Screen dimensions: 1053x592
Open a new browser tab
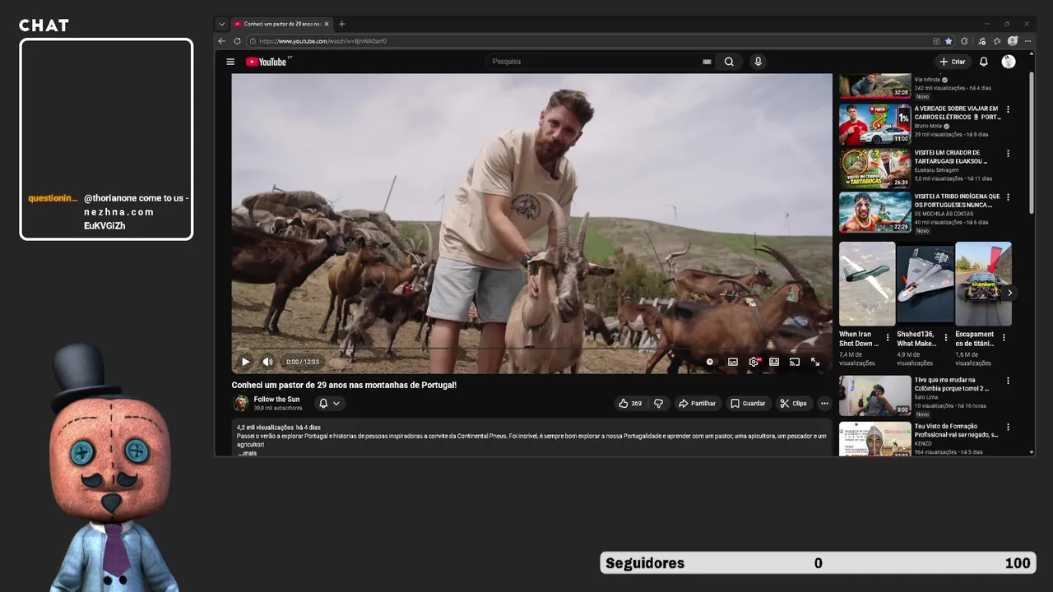pos(342,24)
